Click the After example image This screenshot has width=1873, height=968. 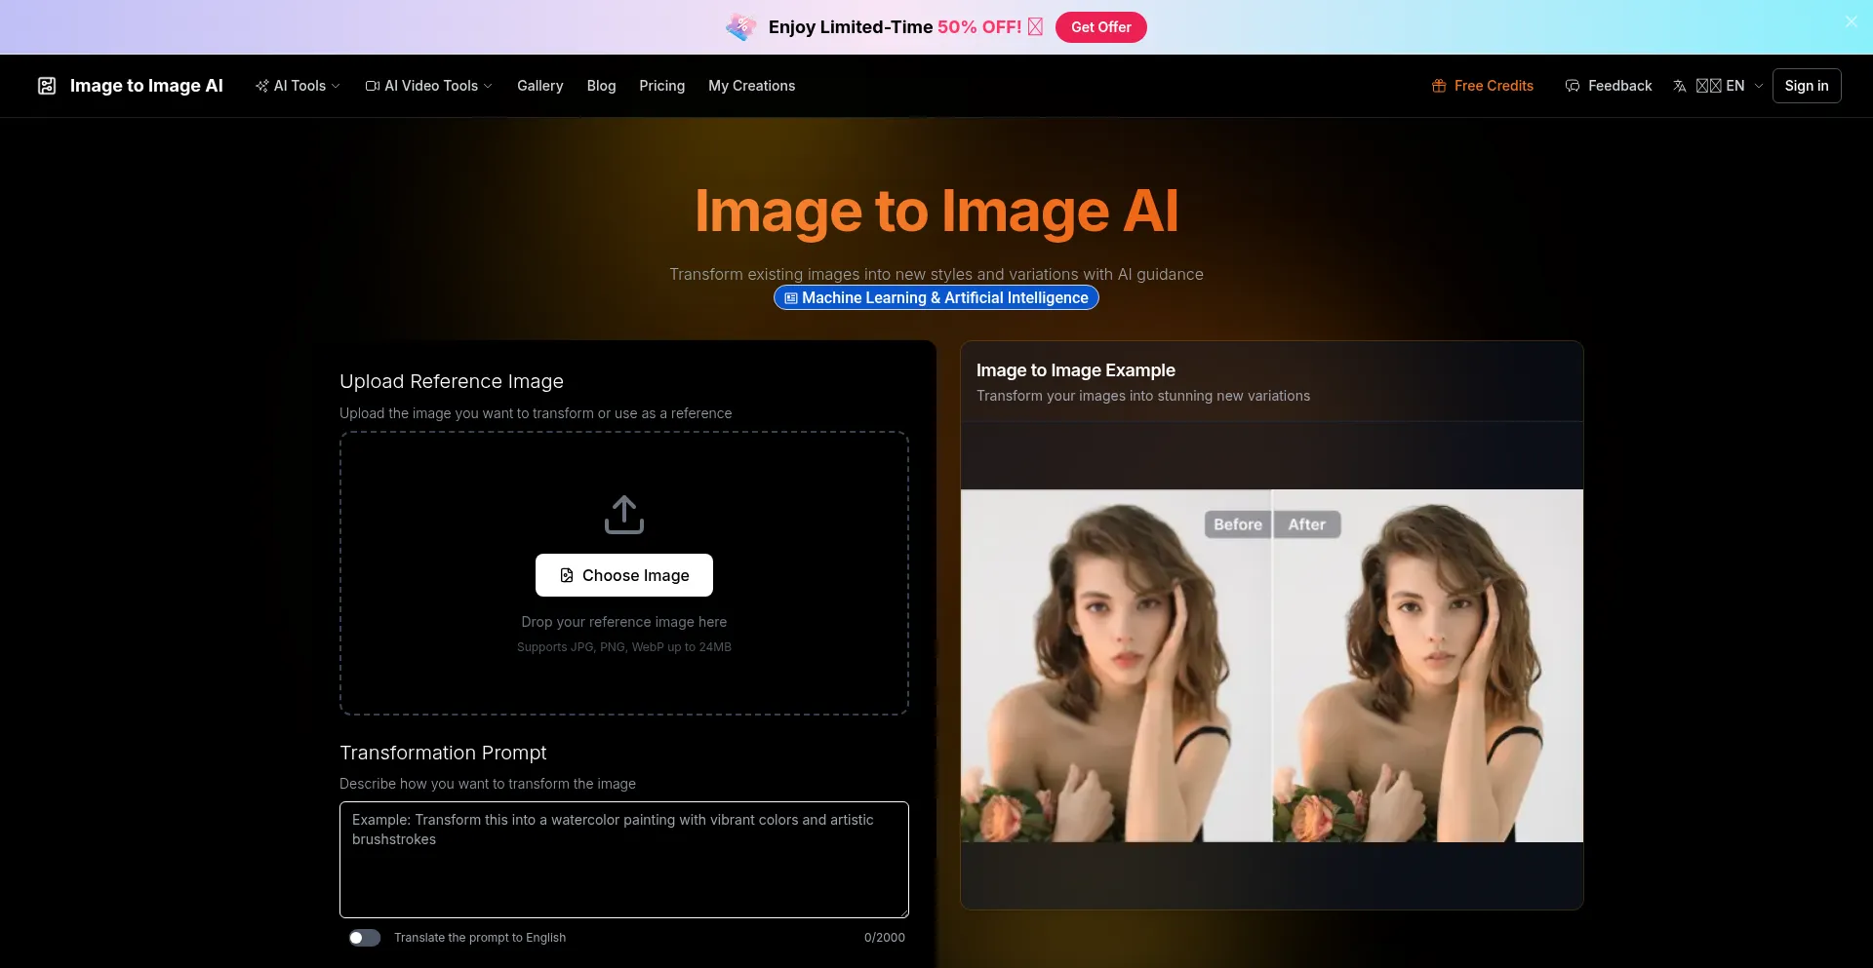1428,666
